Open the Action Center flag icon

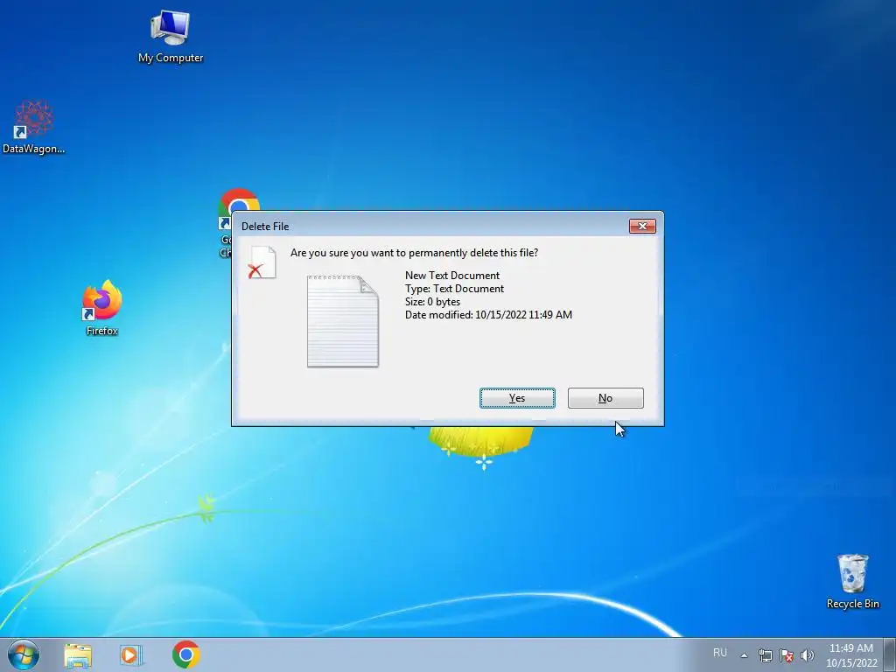point(787,655)
